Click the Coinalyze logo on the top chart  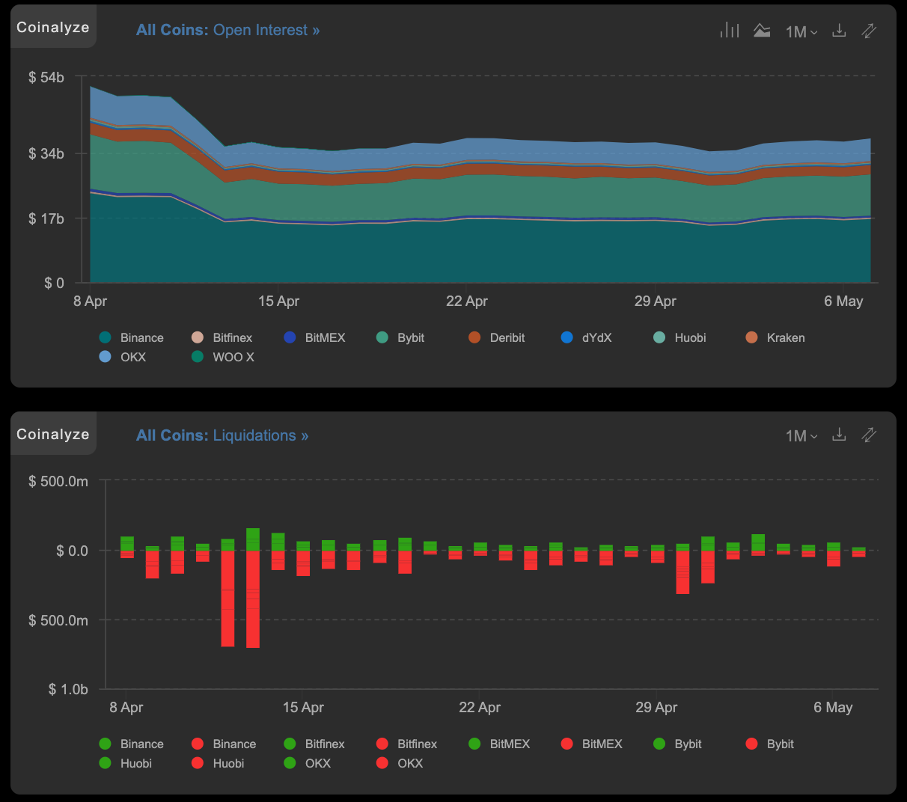click(52, 26)
